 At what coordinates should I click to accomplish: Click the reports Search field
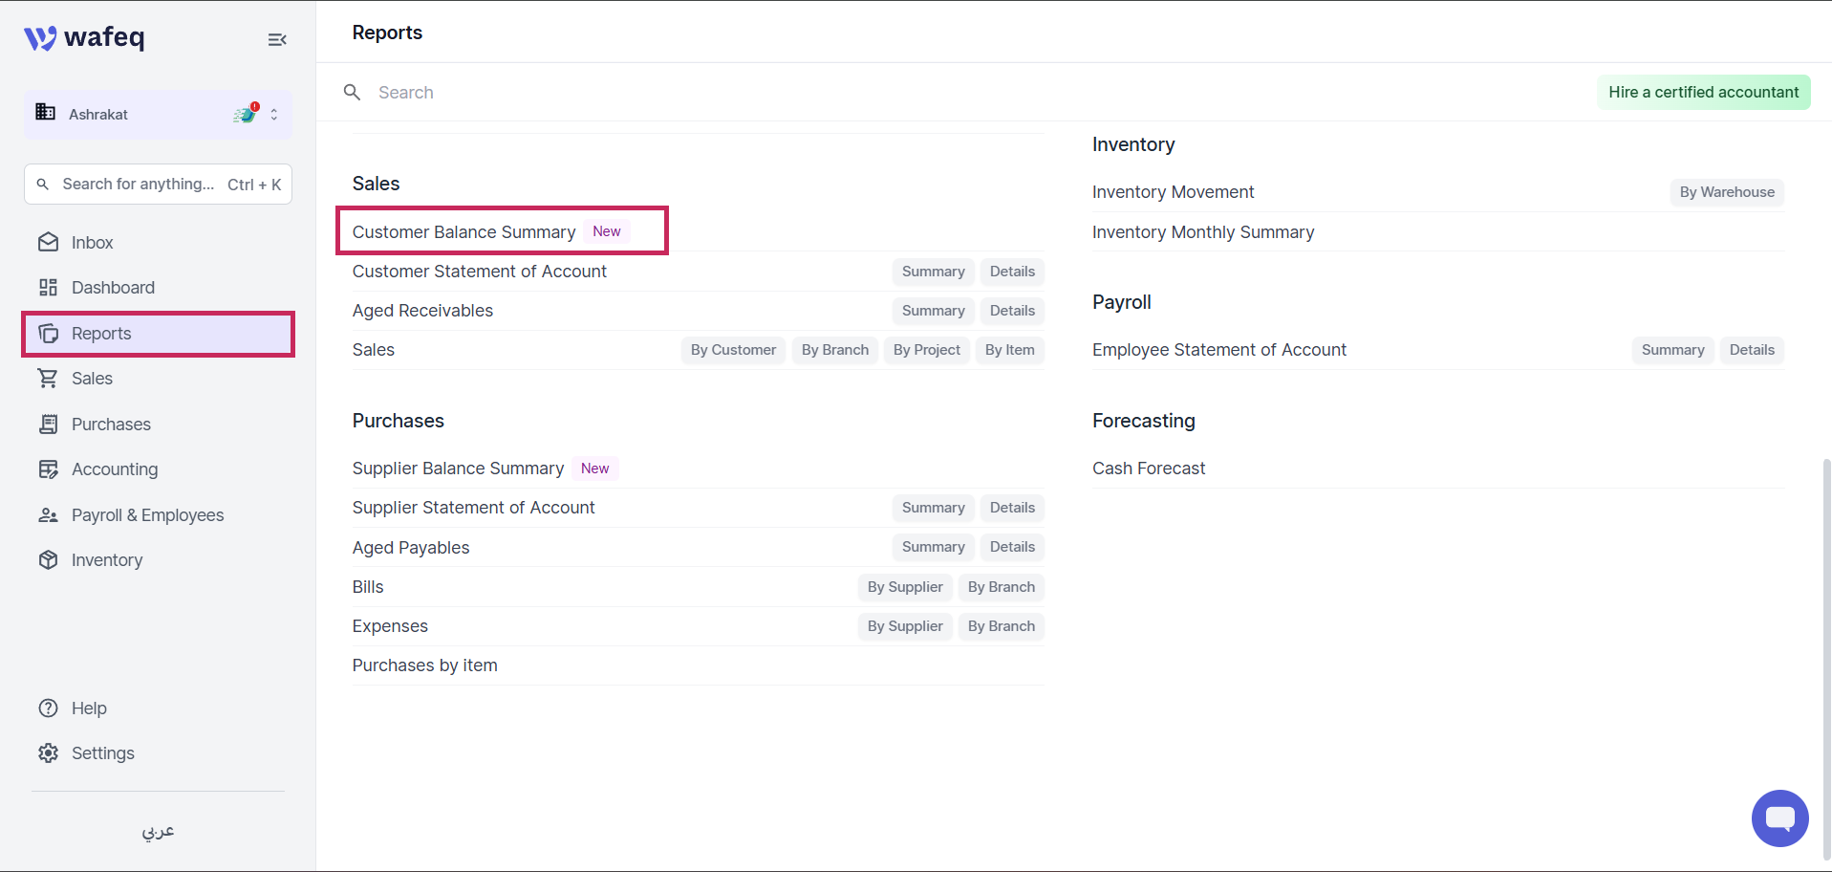(956, 93)
